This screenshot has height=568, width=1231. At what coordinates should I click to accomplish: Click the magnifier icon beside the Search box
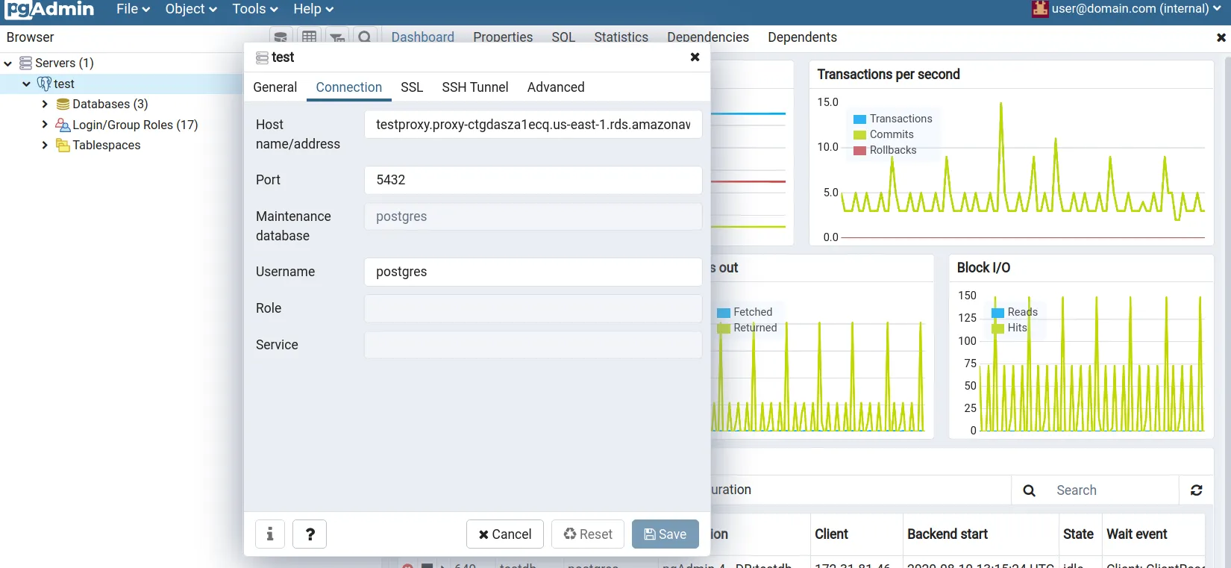pyautogui.click(x=1030, y=490)
